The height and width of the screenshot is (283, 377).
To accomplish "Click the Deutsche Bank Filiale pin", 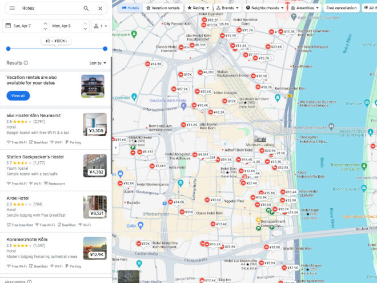I will click(x=184, y=106).
